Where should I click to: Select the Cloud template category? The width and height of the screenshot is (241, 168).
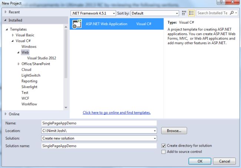pyautogui.click(x=26, y=70)
